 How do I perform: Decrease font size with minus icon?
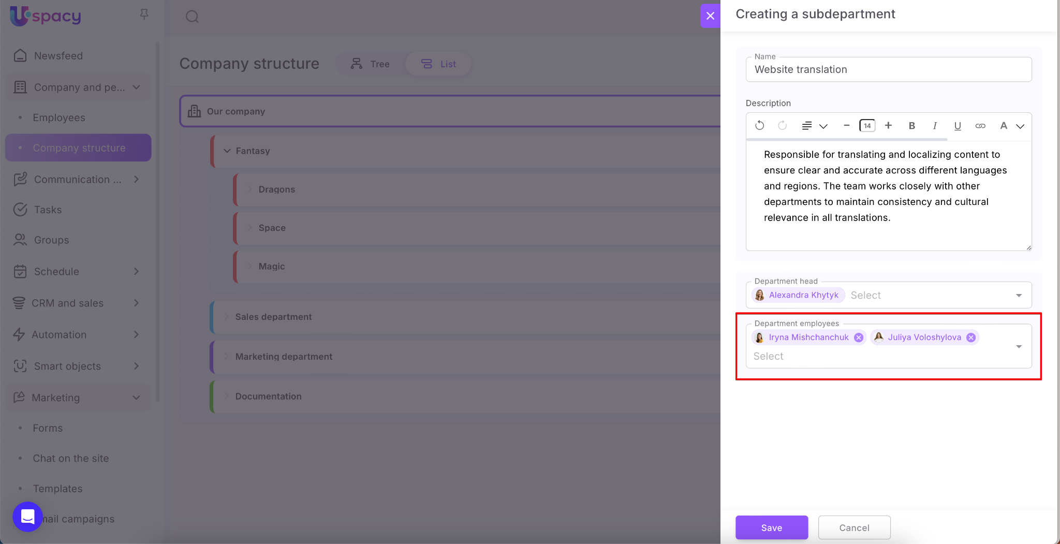click(846, 126)
